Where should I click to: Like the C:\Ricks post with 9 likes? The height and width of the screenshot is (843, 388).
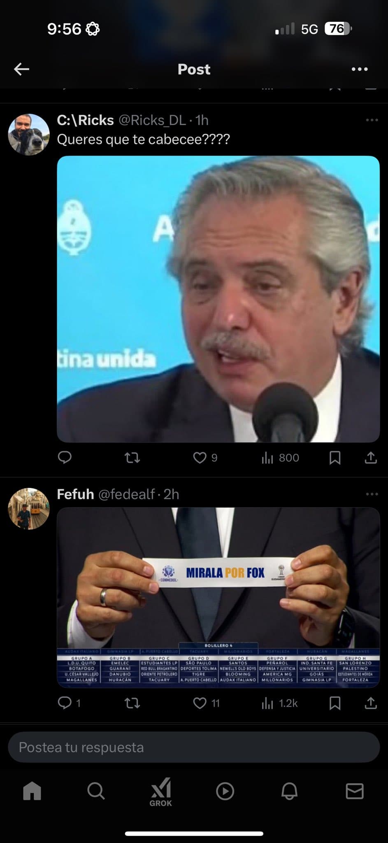pyautogui.click(x=205, y=457)
